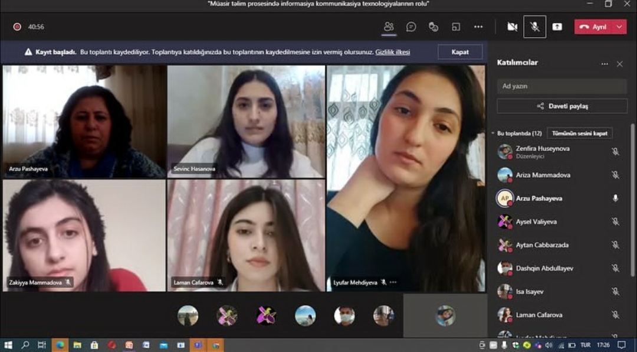Viewport: 637px width, 352px height.
Task: Open more options in Katılımcılar panel header
Action: click(604, 64)
